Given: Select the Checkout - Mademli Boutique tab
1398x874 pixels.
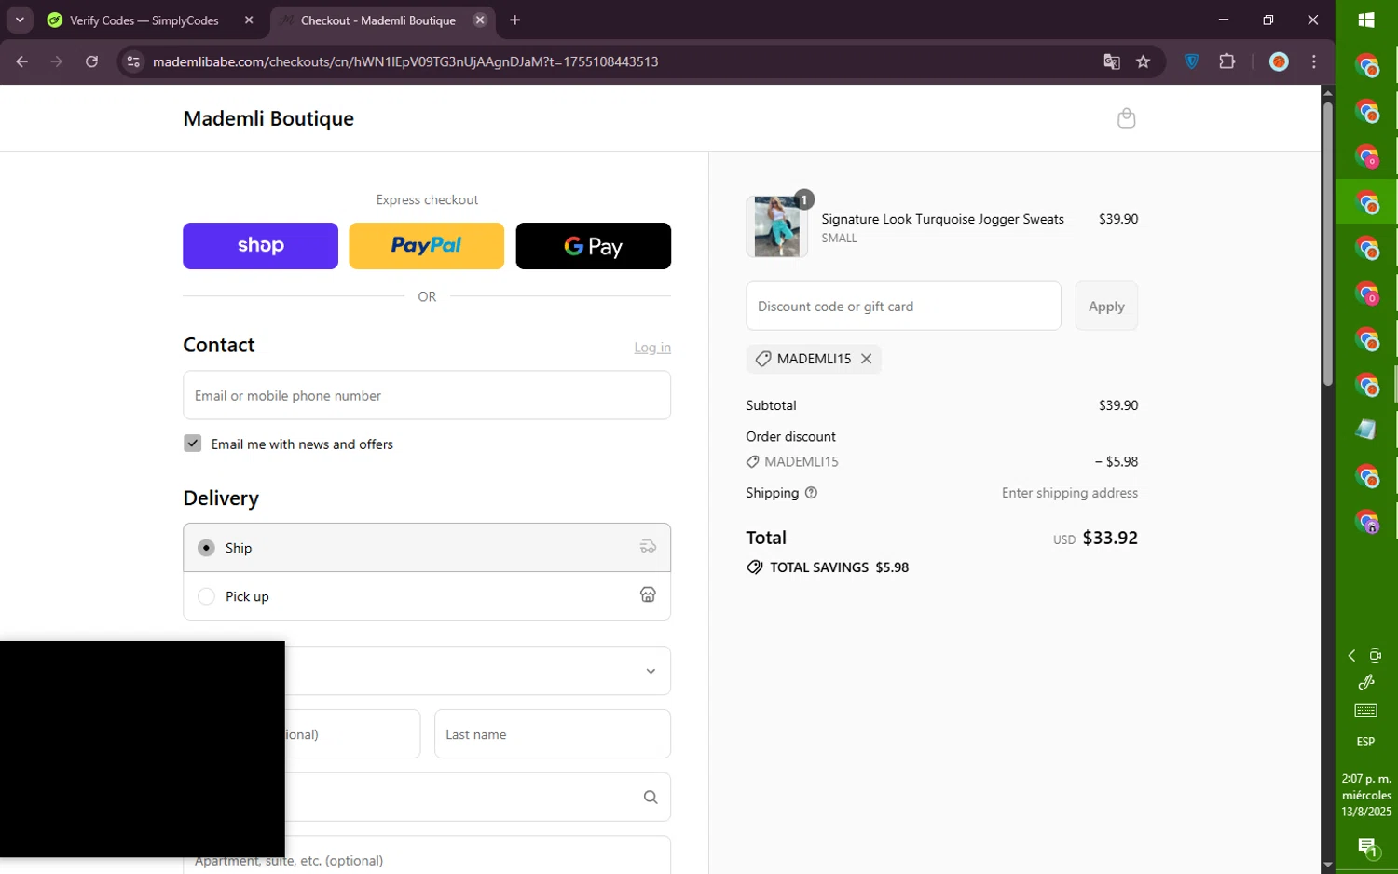Looking at the screenshot, I should [377, 20].
